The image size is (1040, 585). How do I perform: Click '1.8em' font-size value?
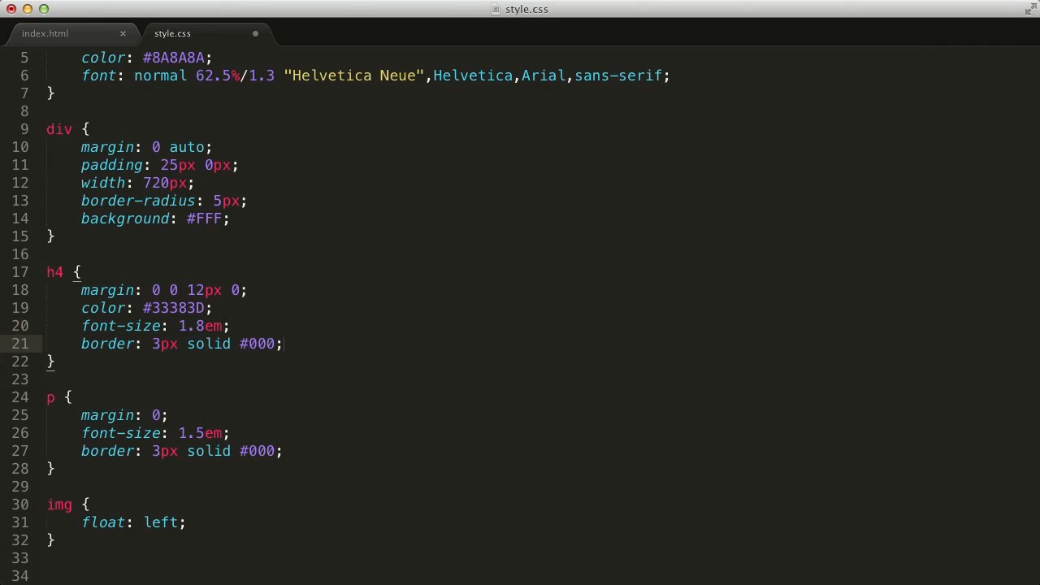(200, 326)
